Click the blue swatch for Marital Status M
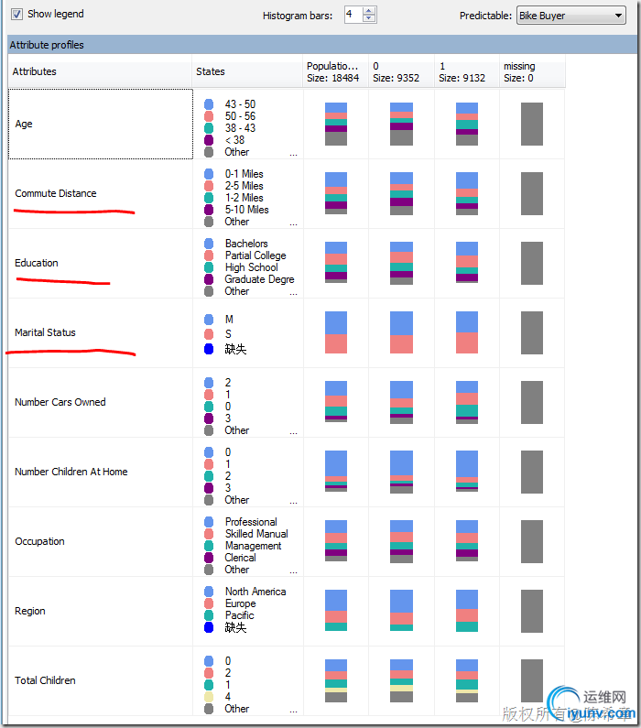Image resolution: width=641 pixels, height=728 pixels. [x=209, y=320]
